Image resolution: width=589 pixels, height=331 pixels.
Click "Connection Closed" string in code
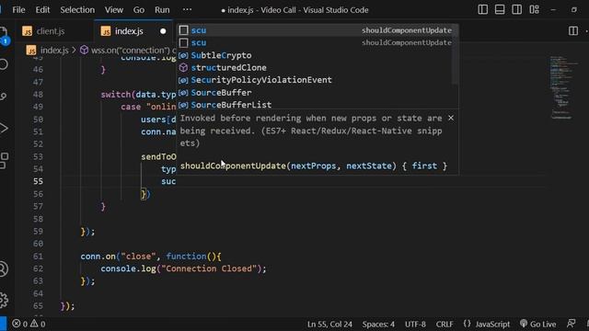(208, 268)
